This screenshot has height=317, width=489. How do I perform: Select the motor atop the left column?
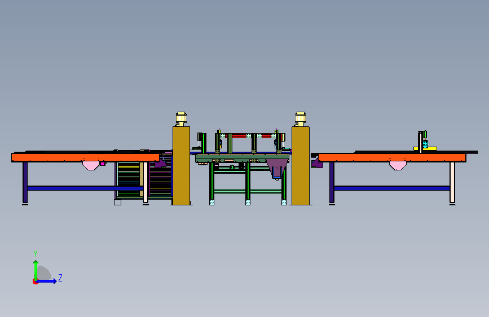coord(181,119)
